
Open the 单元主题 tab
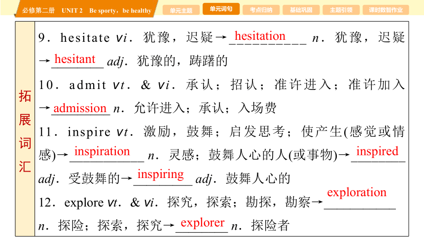181,10
